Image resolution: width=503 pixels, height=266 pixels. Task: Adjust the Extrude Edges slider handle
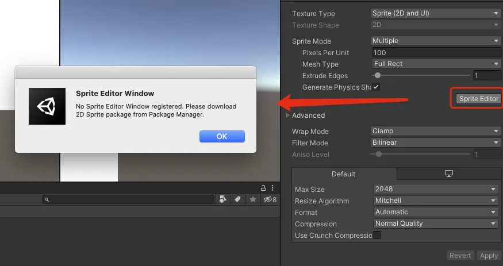coord(378,75)
